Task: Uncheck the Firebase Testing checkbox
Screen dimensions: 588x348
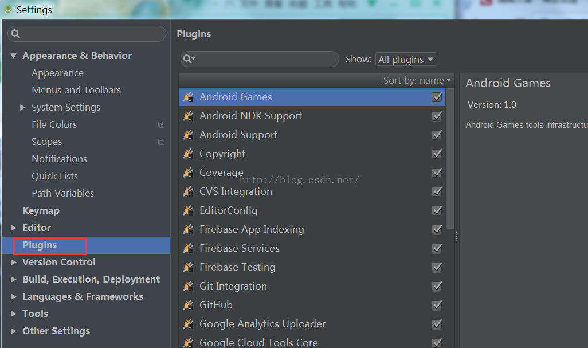Action: click(437, 267)
